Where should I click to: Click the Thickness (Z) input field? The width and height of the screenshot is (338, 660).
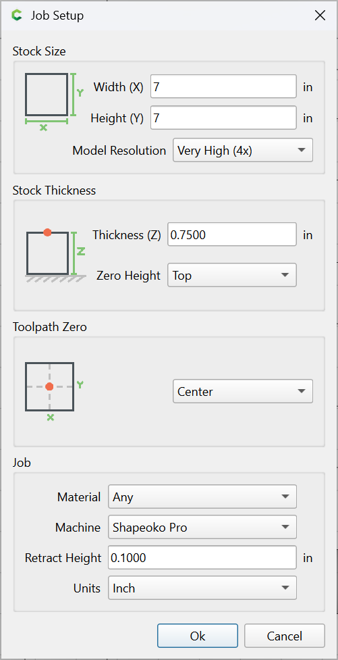pos(232,234)
